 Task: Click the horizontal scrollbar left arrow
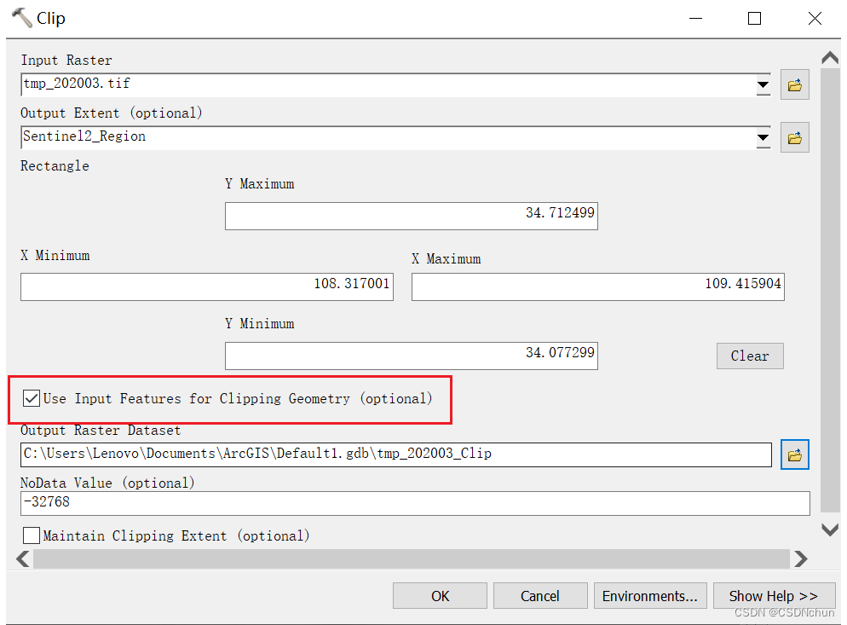22,558
